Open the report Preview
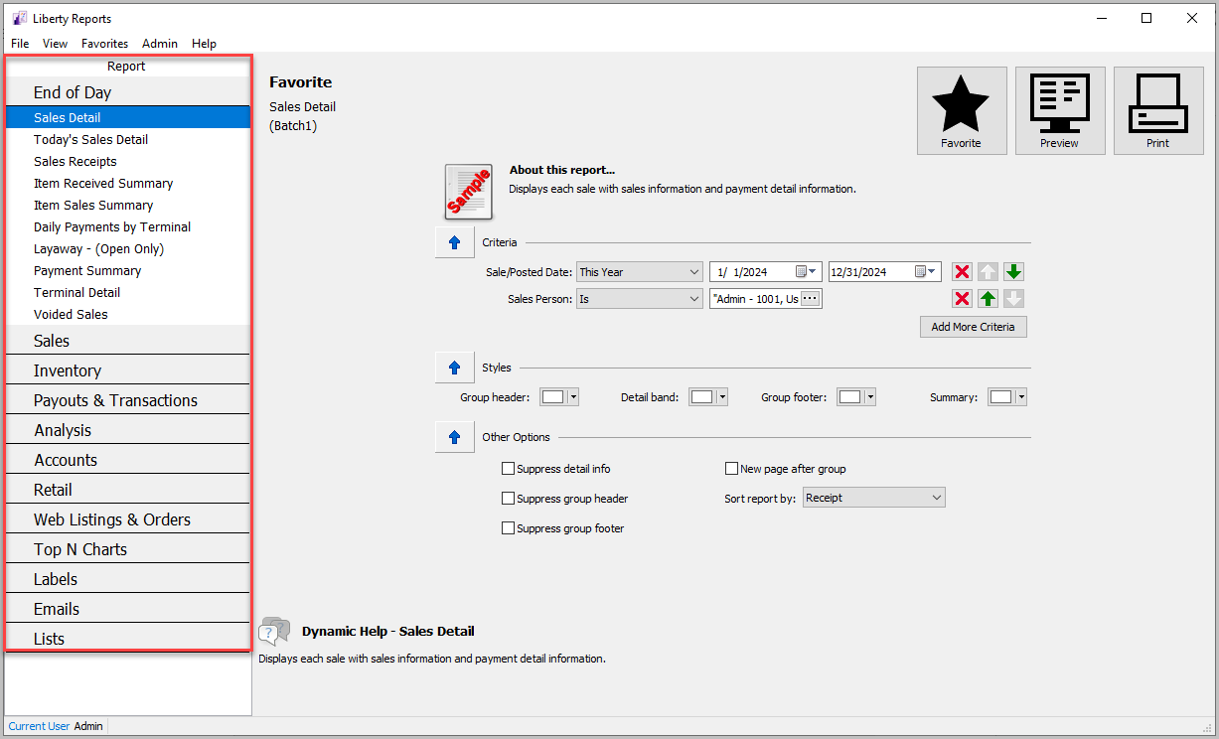 tap(1060, 110)
